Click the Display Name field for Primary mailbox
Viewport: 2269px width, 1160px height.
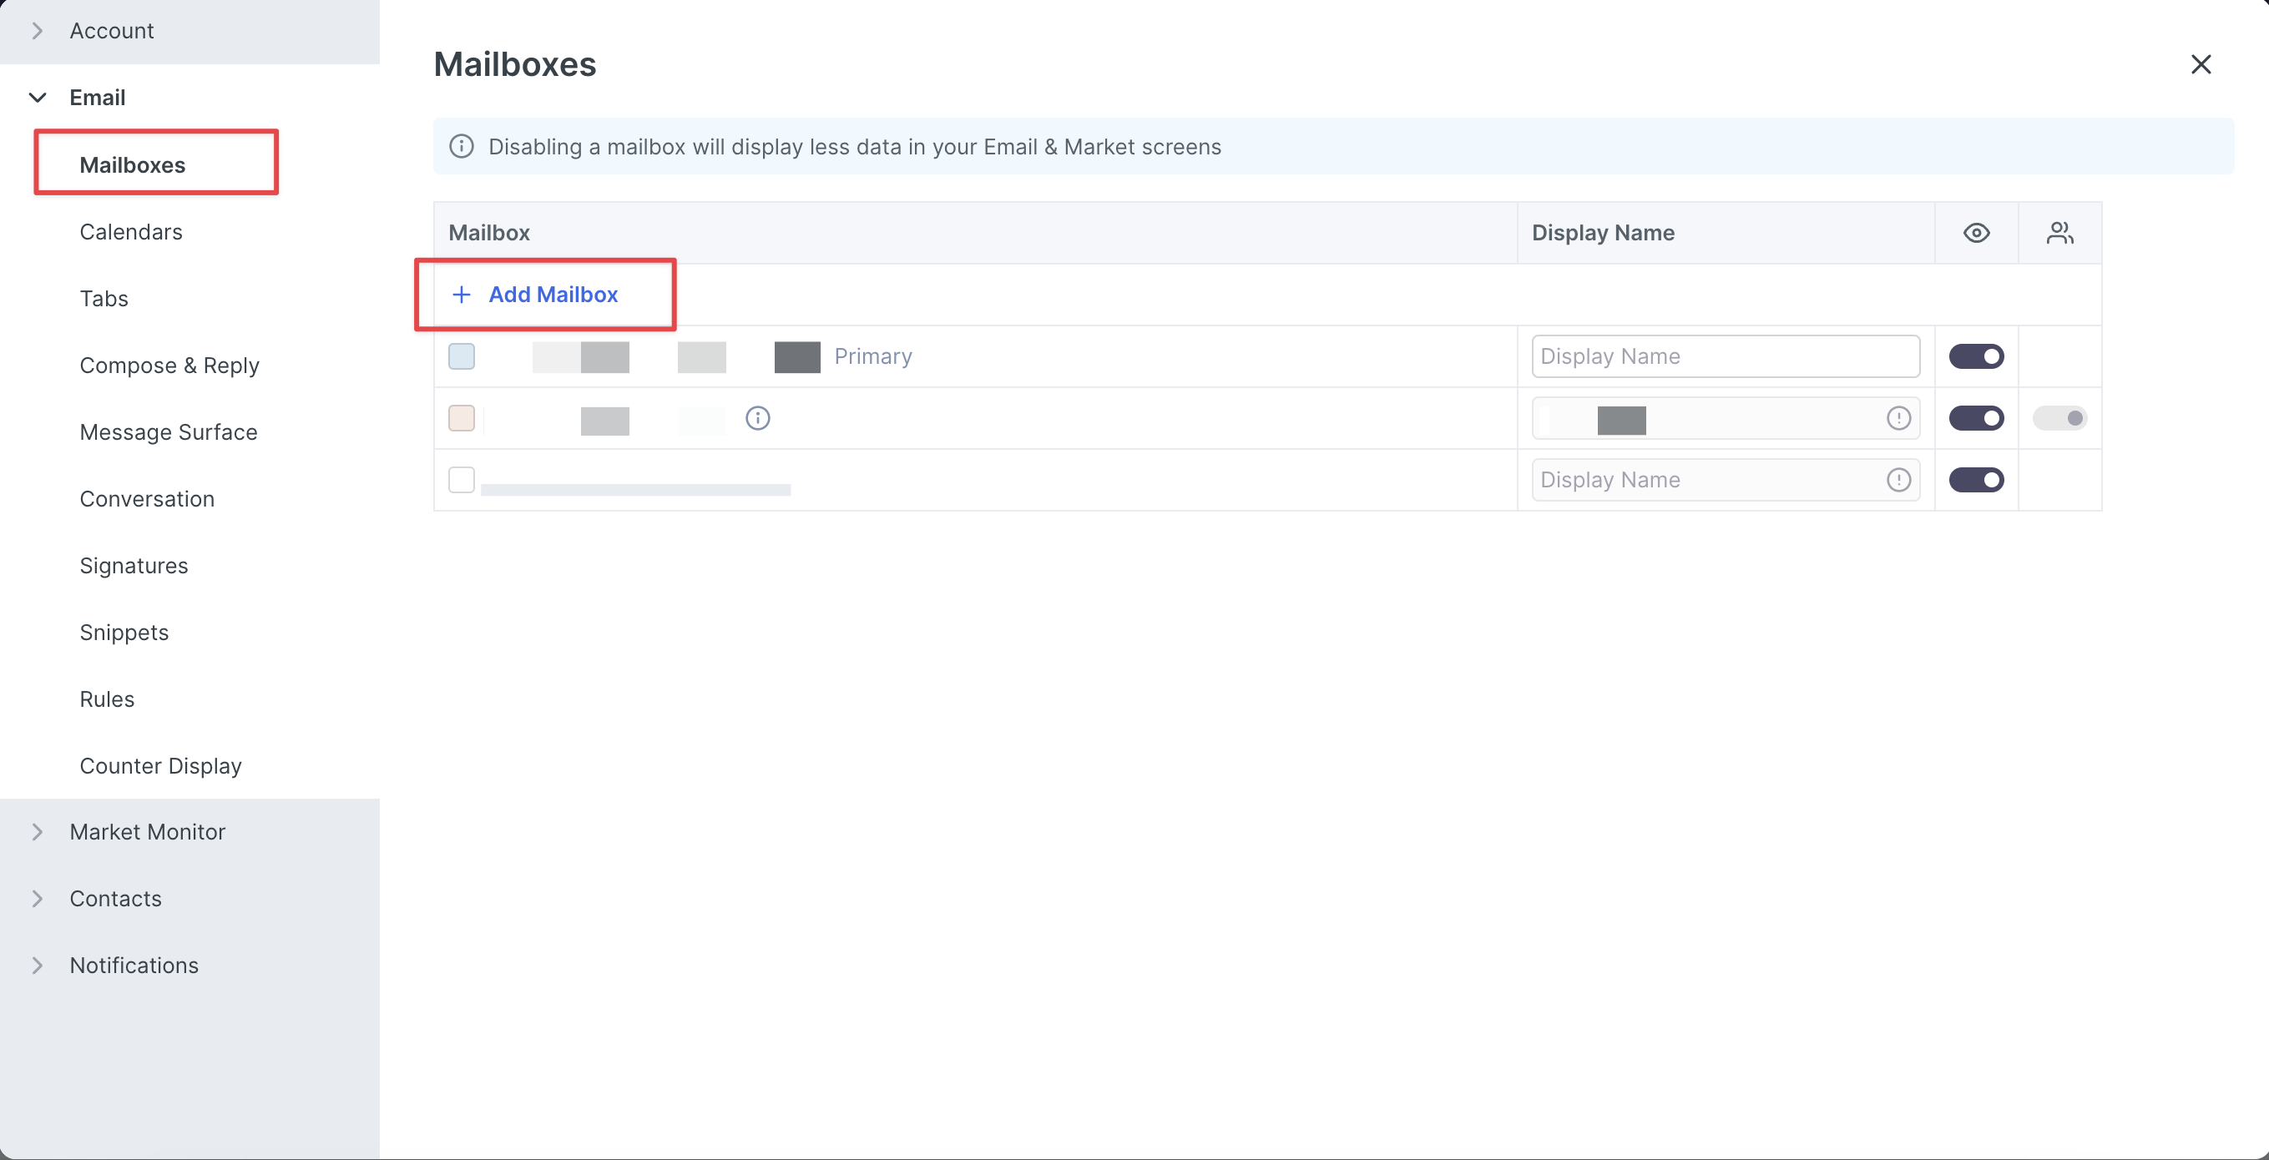tap(1725, 356)
